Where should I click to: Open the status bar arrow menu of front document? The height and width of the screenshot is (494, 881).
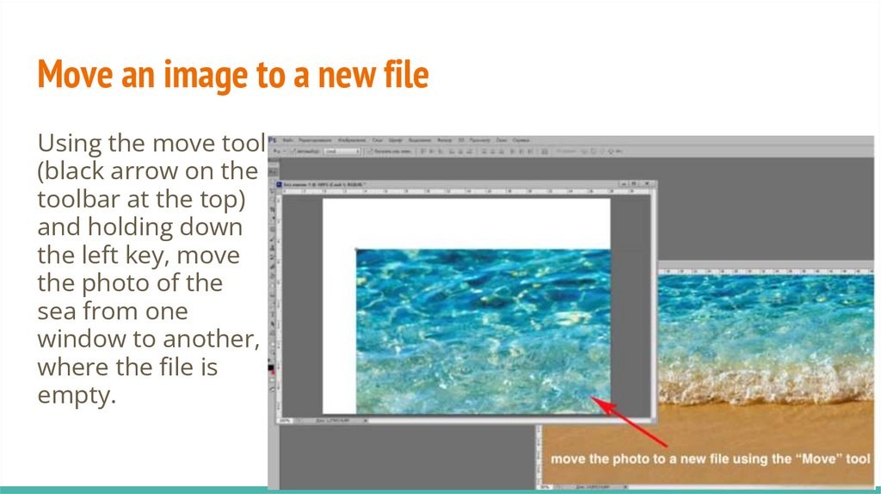366,420
